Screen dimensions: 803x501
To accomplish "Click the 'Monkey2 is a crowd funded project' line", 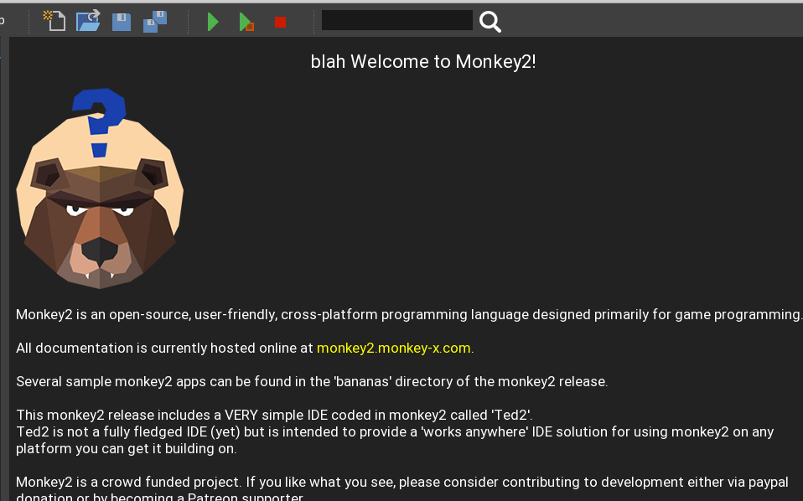I will tap(401, 482).
